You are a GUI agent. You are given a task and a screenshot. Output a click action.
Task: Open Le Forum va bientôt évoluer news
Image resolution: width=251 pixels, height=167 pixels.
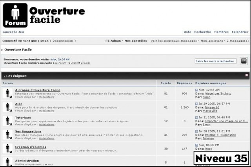click(x=72, y=63)
